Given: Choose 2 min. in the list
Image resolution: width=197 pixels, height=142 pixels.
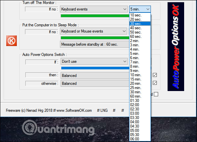Looking at the screenshot, I should (x=140, y=41).
